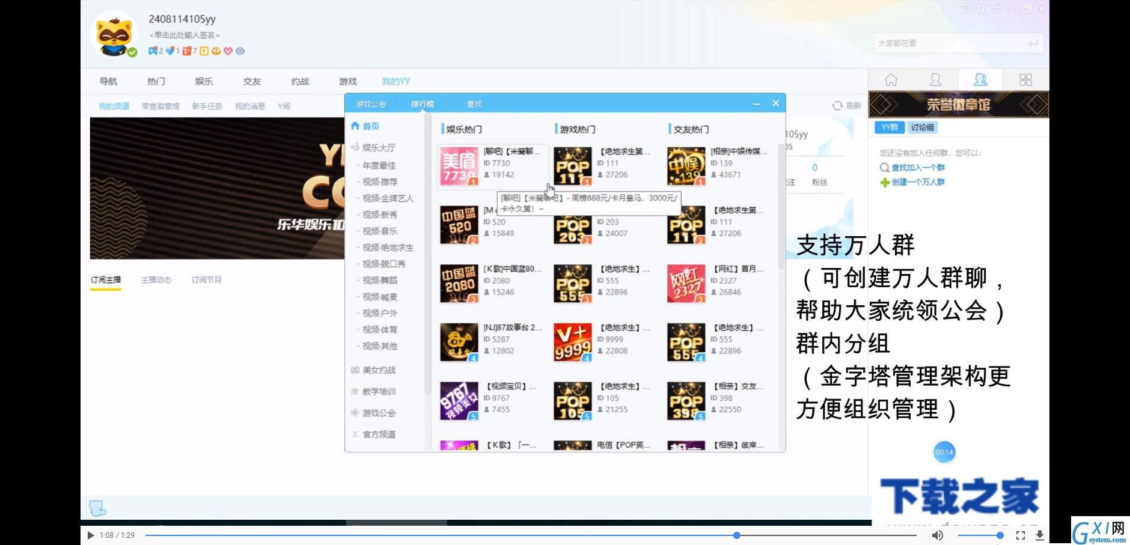Select the YY群 toggle button
Viewport: 1130px width, 545px height.
[890, 127]
